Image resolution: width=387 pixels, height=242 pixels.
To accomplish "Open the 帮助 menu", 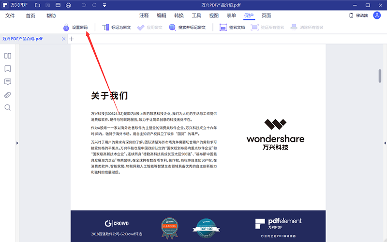I will [51, 15].
